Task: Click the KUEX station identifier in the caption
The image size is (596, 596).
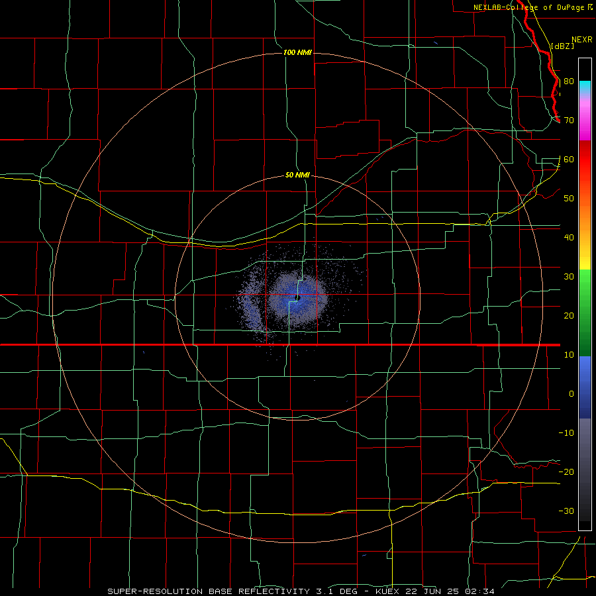Action: click(388, 591)
